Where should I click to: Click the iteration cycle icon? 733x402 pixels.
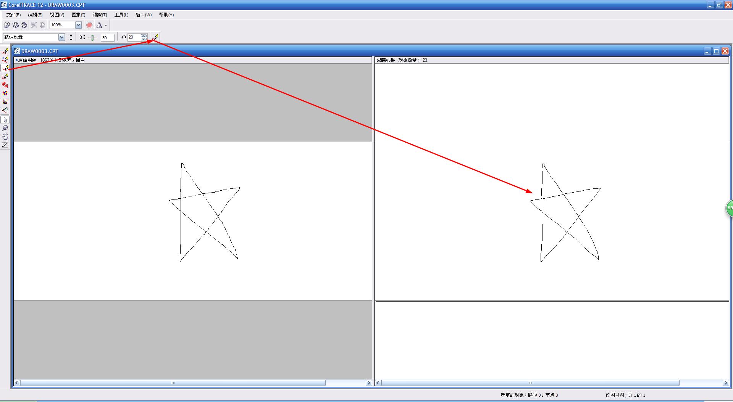[x=124, y=37]
